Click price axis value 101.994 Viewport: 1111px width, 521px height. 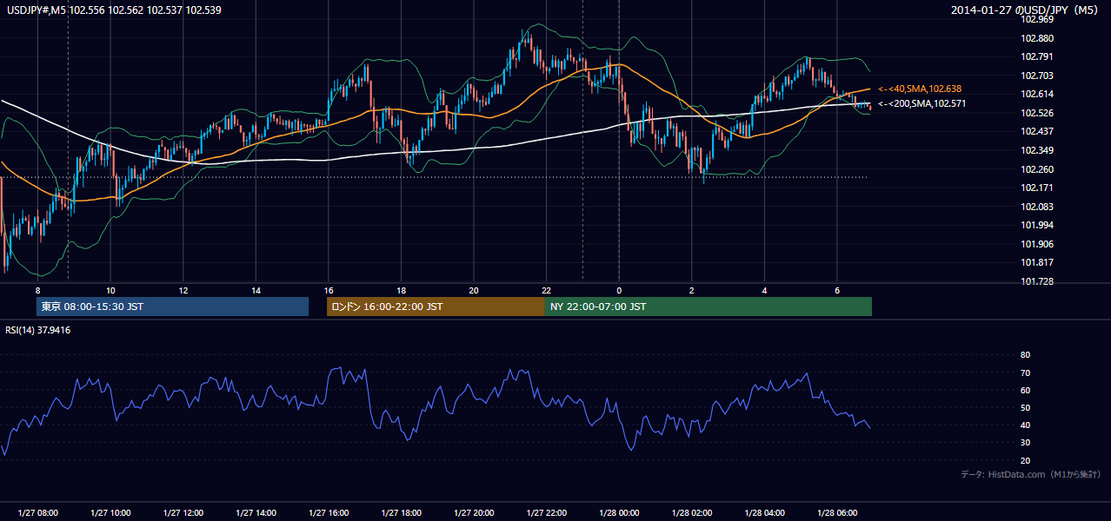(x=1037, y=225)
